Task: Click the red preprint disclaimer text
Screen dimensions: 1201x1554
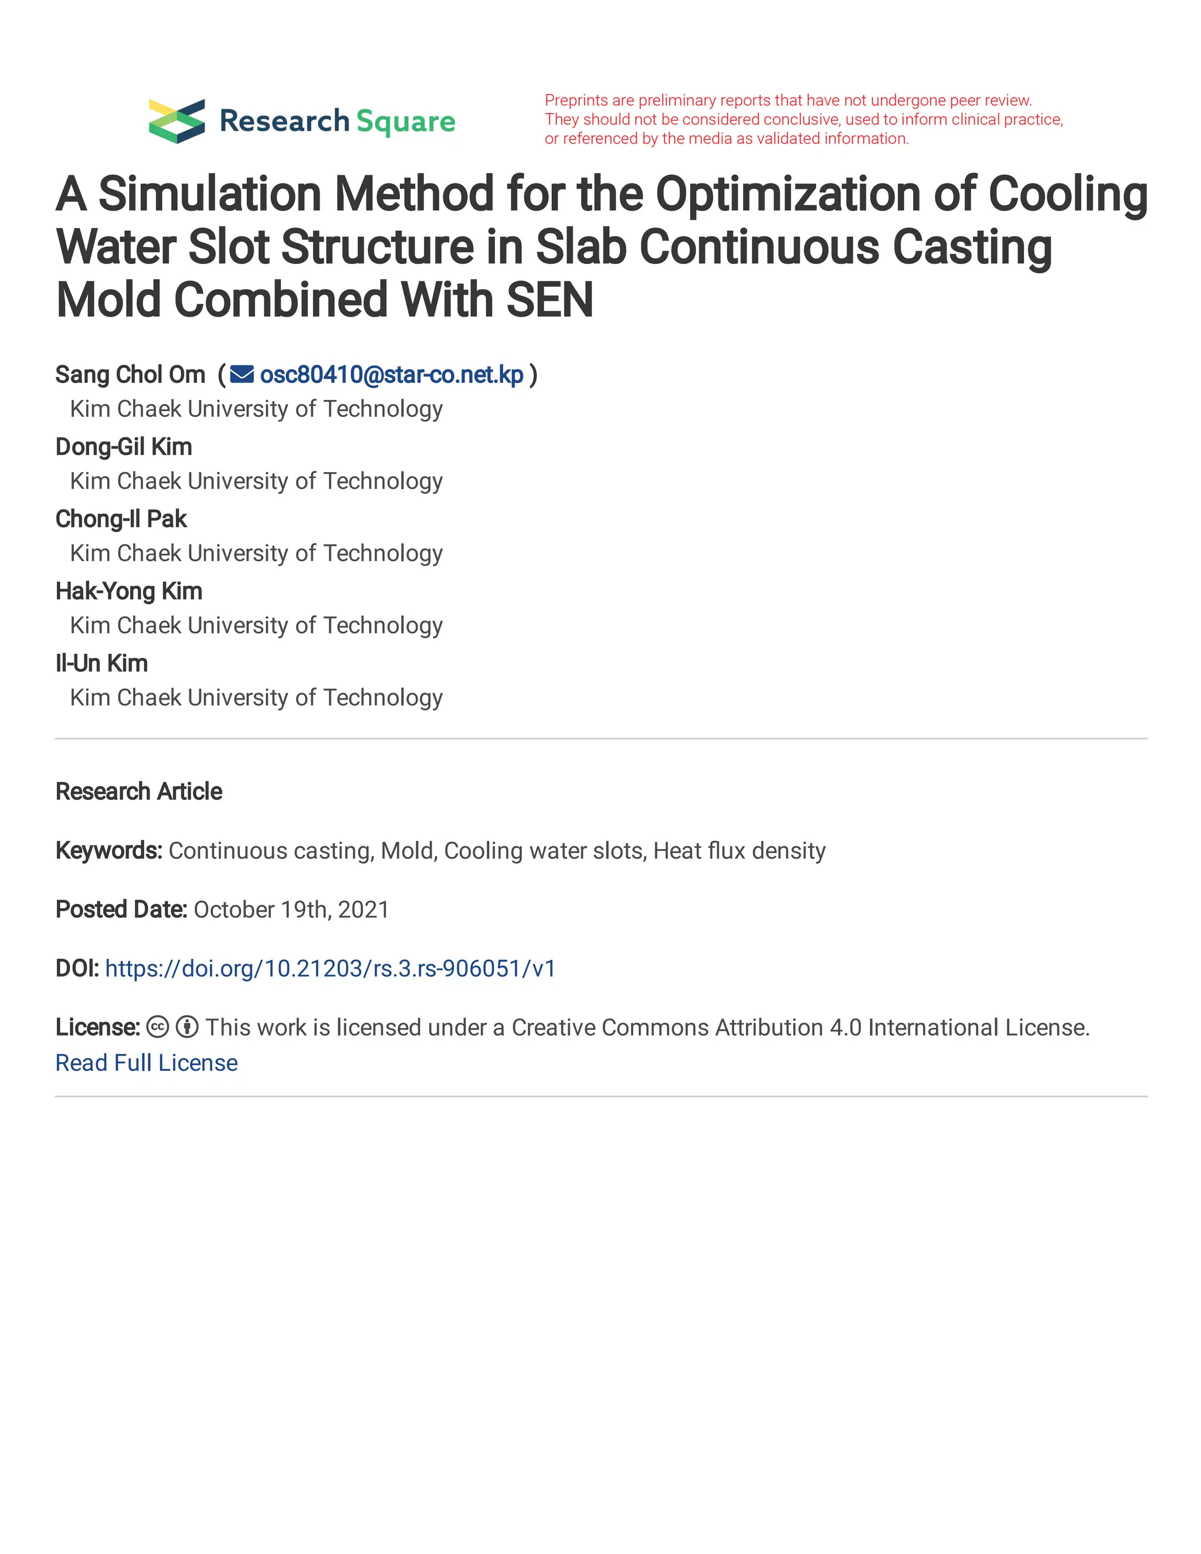Action: click(x=804, y=120)
